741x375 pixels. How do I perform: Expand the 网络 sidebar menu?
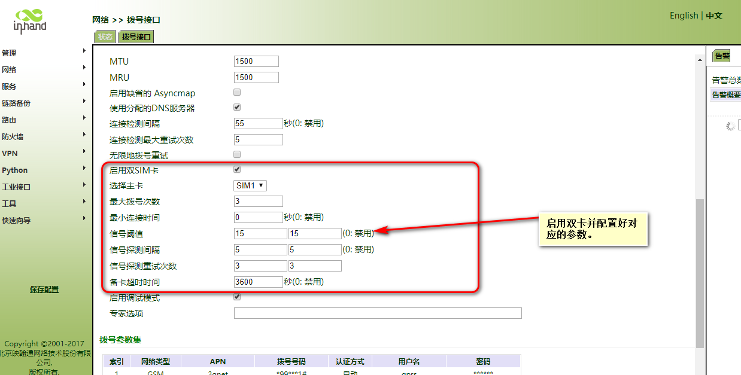click(x=10, y=70)
